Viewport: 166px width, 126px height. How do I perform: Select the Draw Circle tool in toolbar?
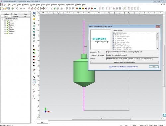pos(41,8)
